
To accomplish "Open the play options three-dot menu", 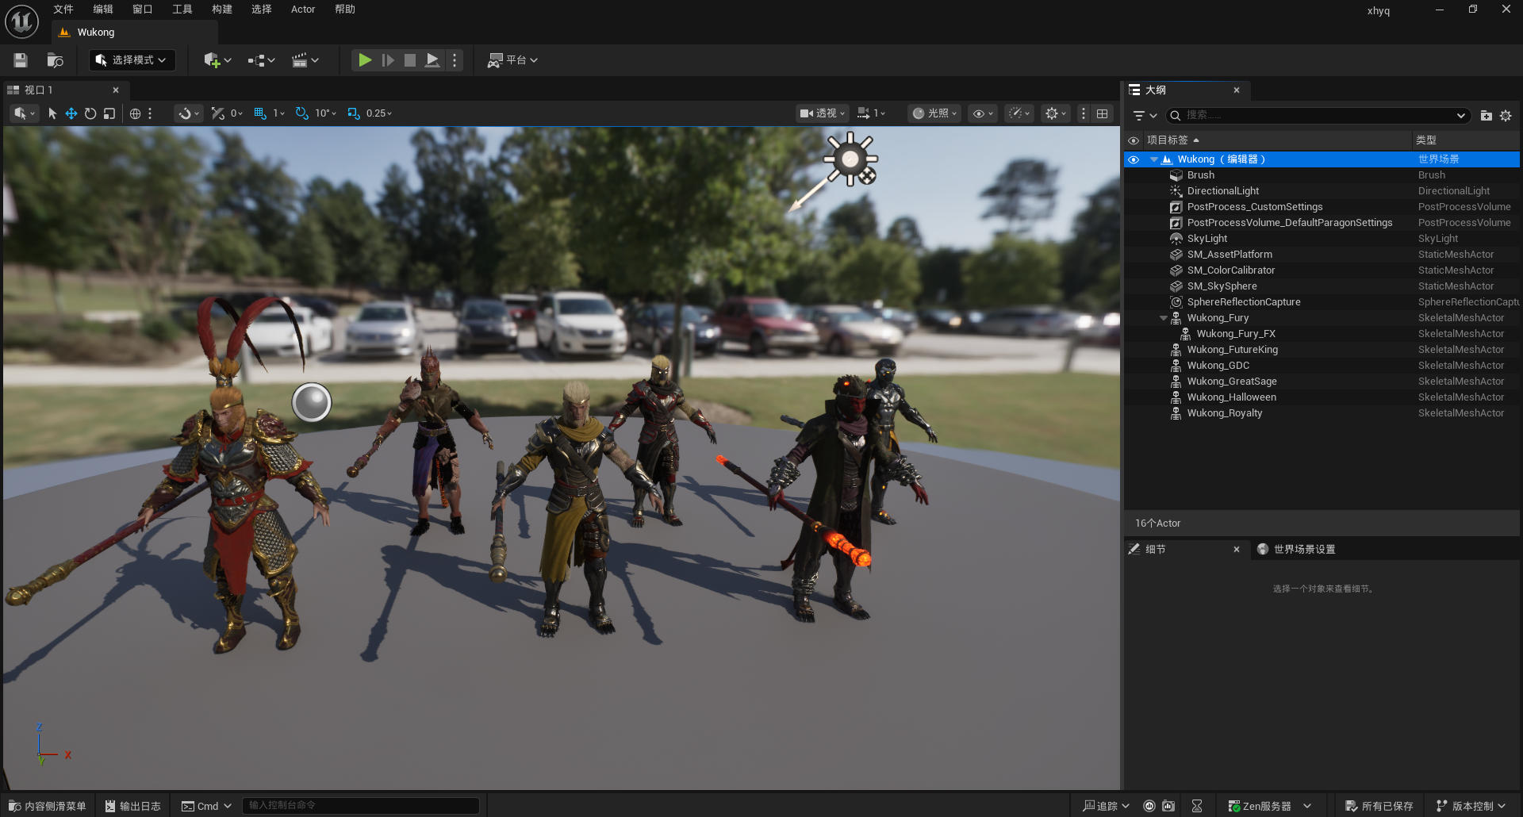I will point(455,60).
